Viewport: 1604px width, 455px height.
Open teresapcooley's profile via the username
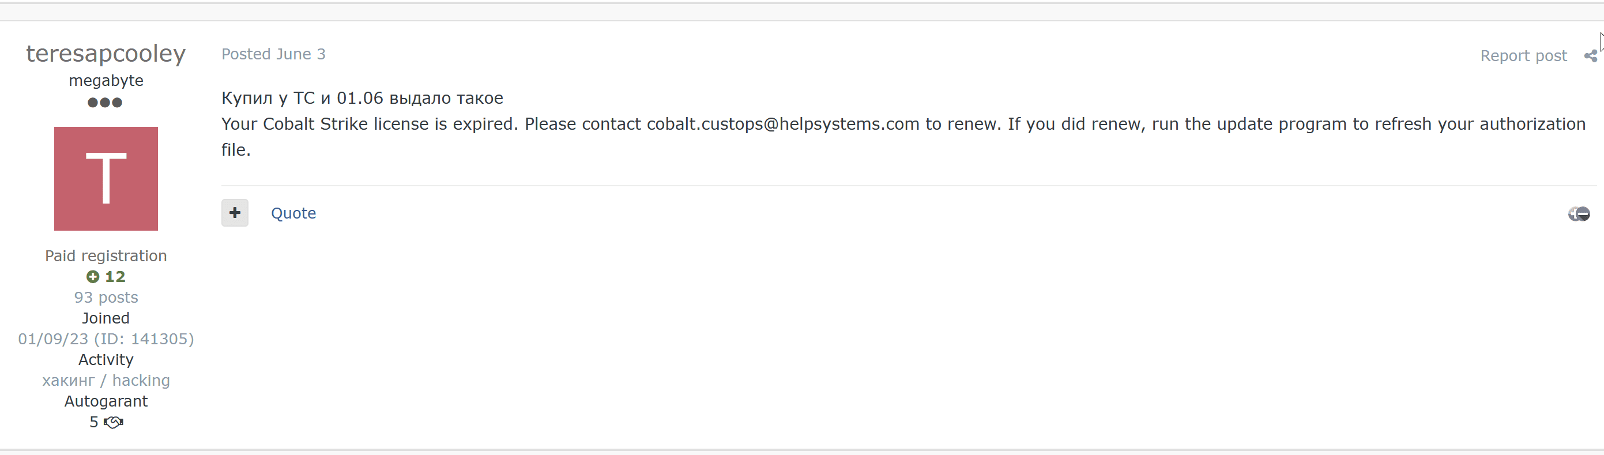(106, 54)
